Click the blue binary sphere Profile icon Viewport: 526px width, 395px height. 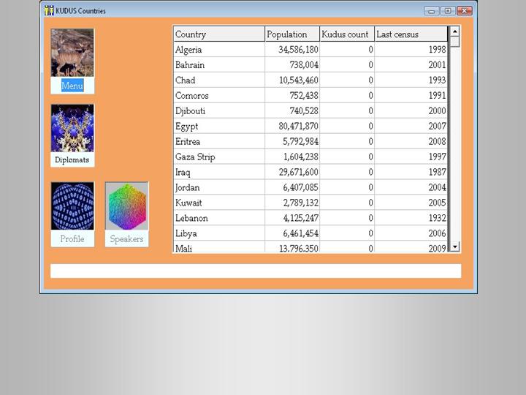point(72,206)
